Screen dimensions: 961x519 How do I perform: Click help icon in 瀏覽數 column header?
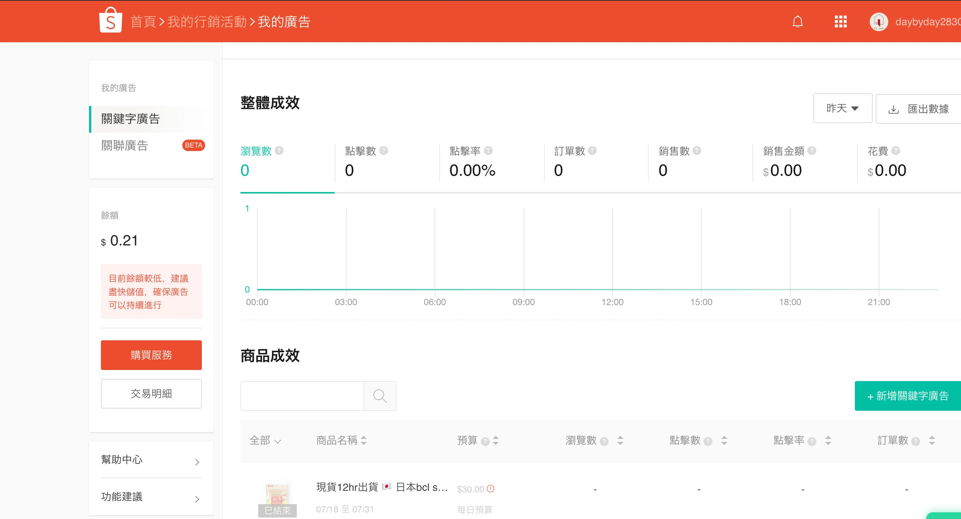(604, 442)
